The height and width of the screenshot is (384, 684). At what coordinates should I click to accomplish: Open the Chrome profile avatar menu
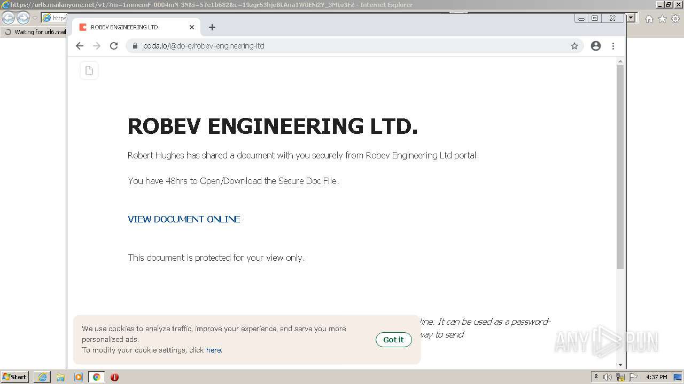tap(596, 46)
